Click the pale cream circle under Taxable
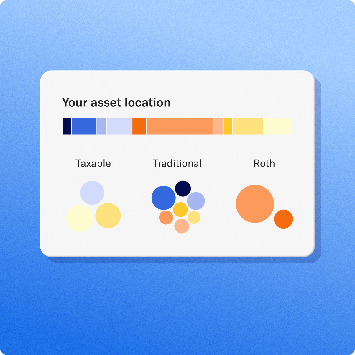The image size is (355, 355). (80, 218)
